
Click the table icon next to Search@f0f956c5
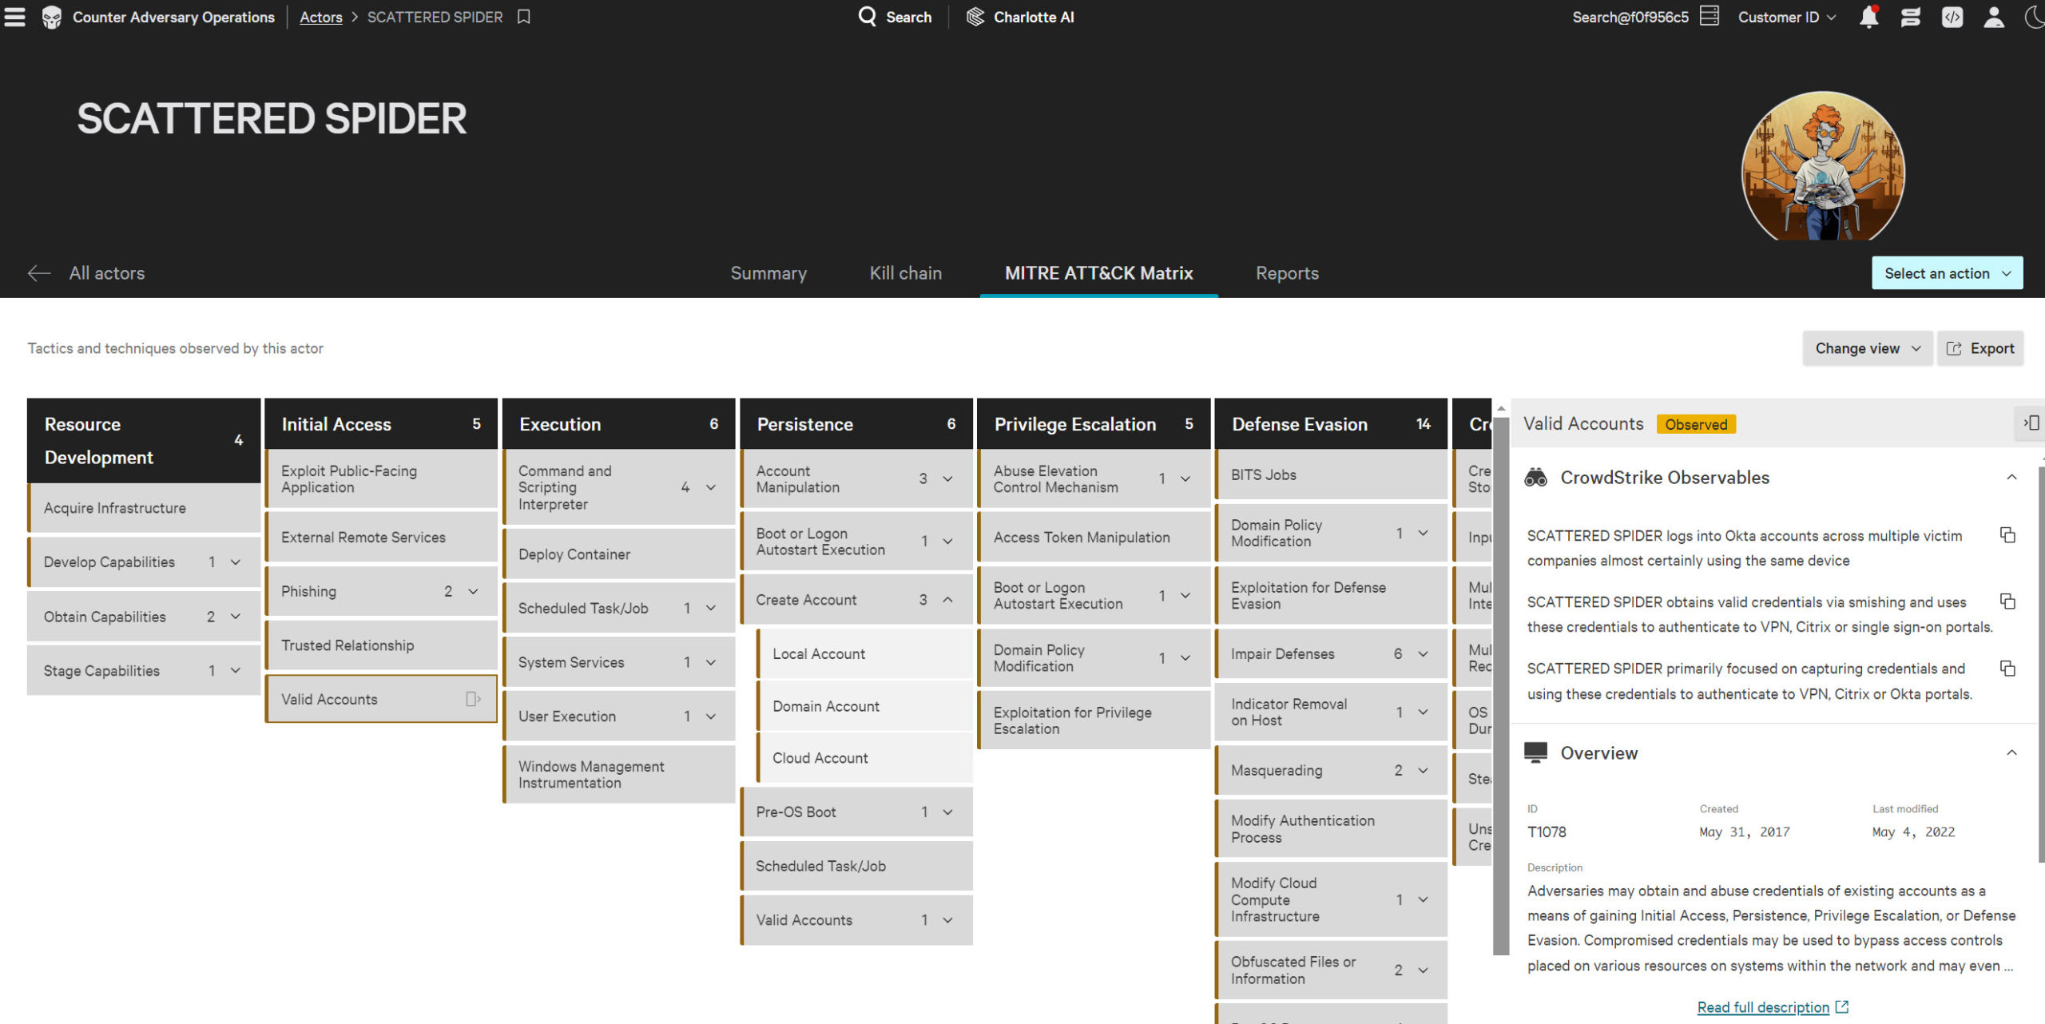(x=1709, y=17)
